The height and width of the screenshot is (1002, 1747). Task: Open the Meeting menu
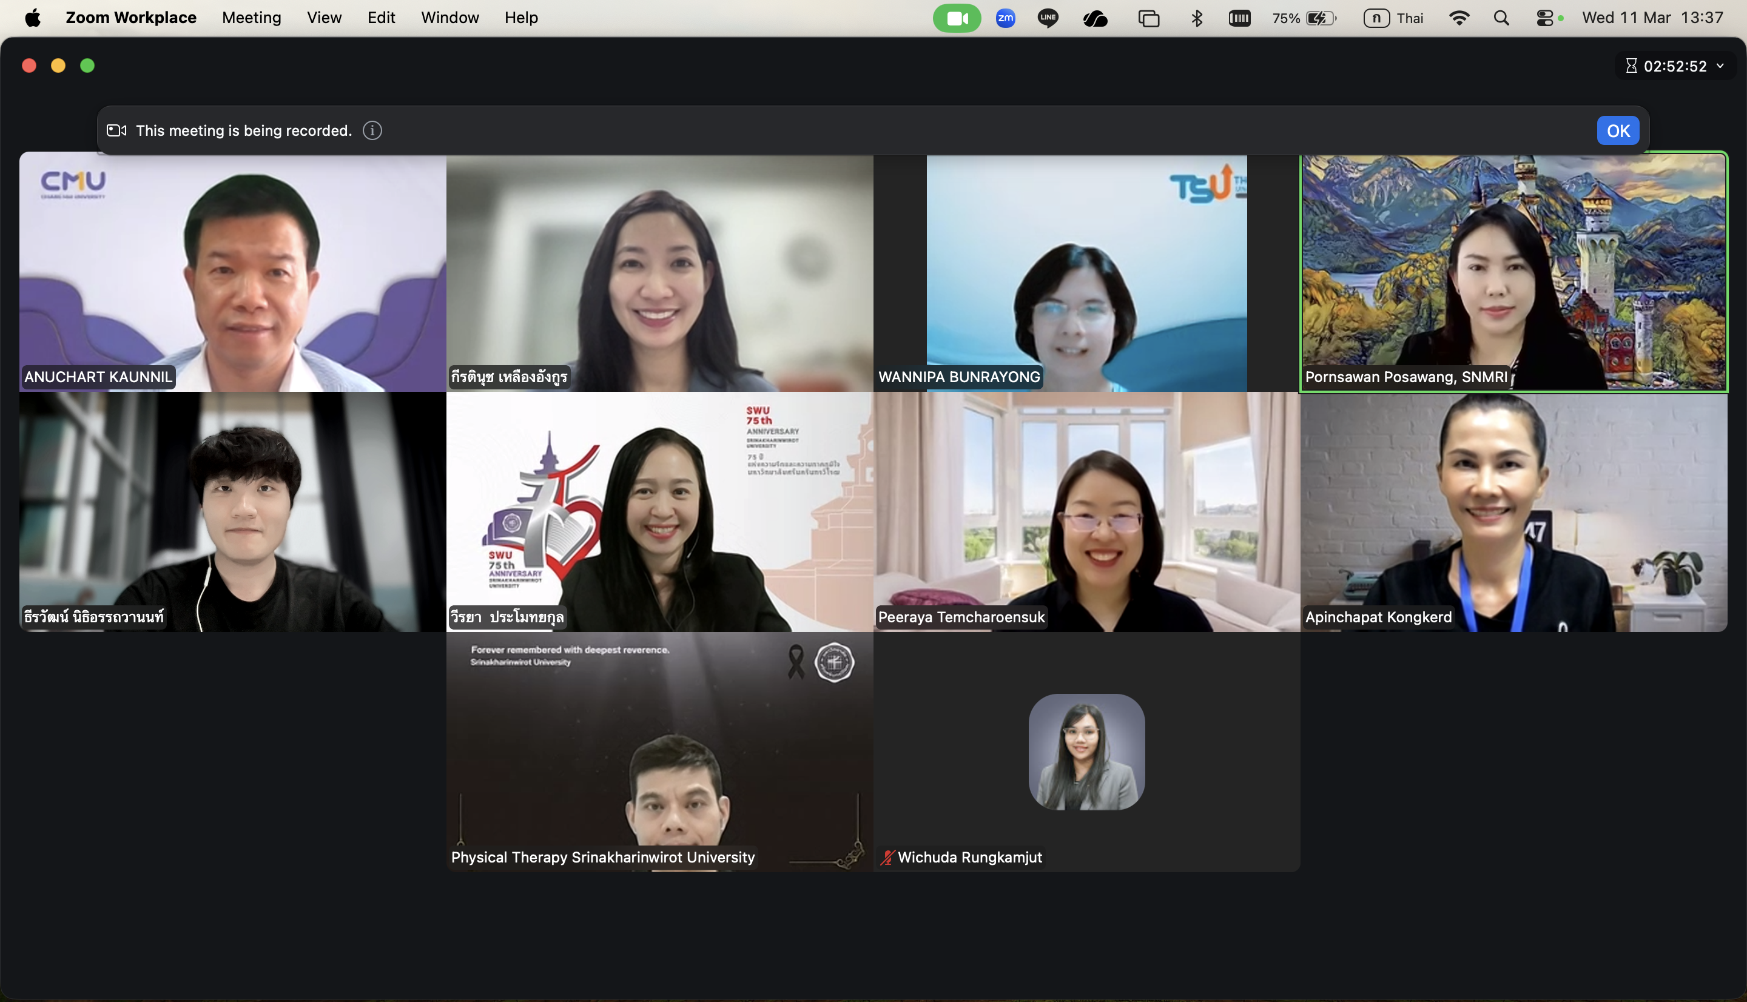(x=251, y=18)
